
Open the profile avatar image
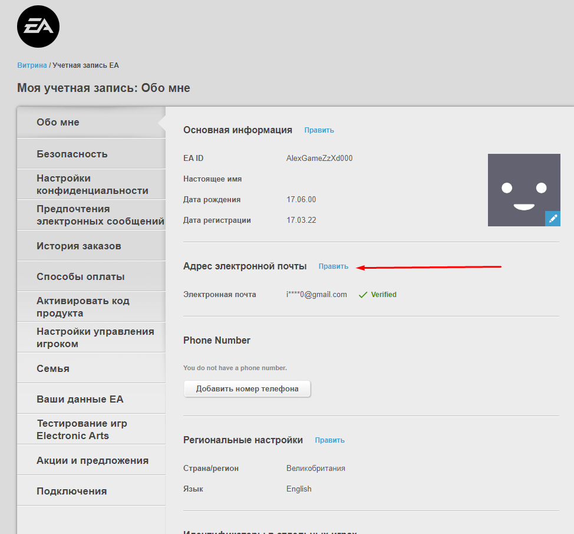(524, 190)
